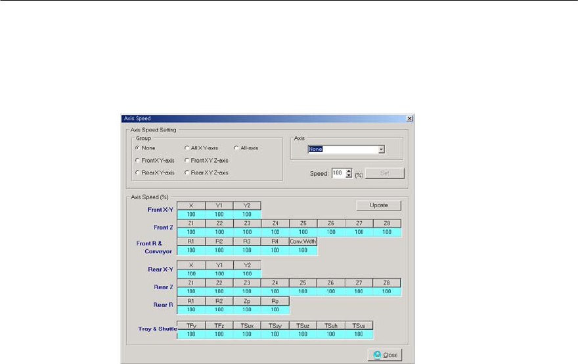Image resolution: width=578 pixels, height=364 pixels.
Task: Click Rear R header cell Rp
Action: [x=275, y=301]
